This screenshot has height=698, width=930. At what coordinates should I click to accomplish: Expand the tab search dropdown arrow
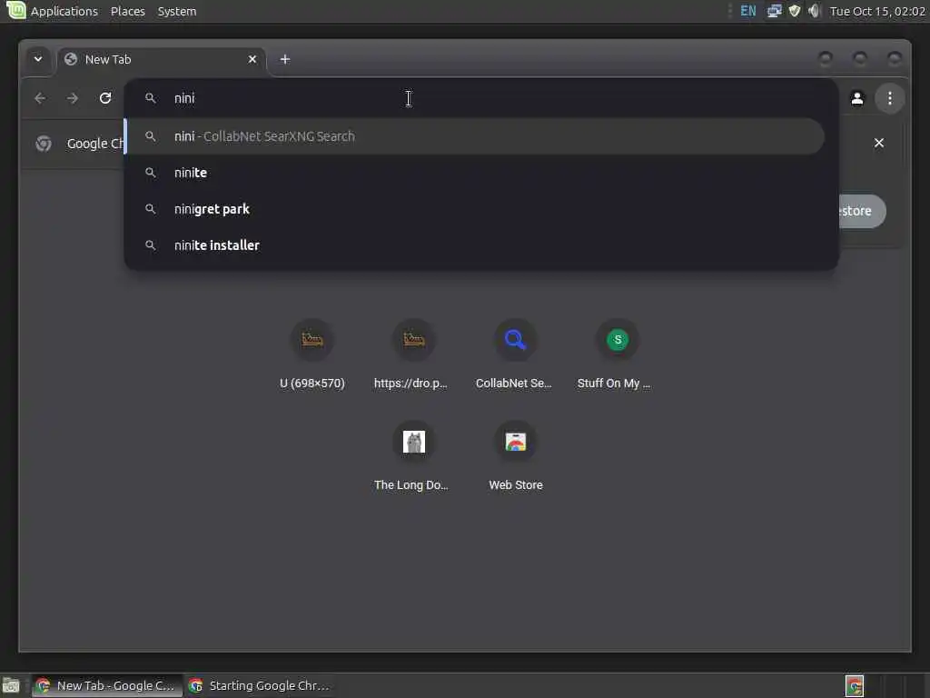point(38,59)
